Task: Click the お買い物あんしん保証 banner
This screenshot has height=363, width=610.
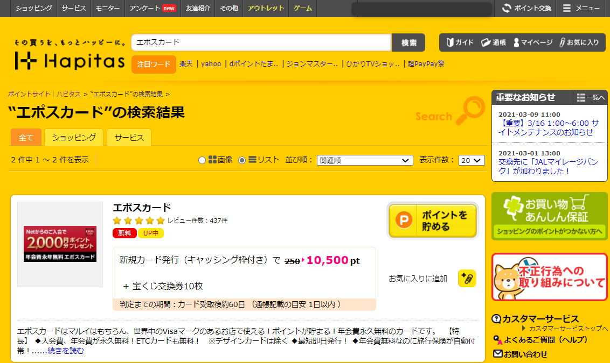Action: (x=549, y=216)
